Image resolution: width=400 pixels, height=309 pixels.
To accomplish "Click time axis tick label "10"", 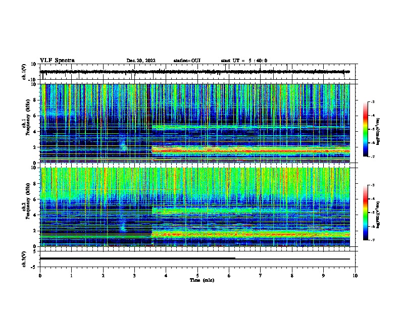I will (x=355, y=276).
